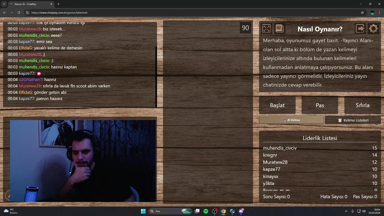Click the Liderlik Listesi heading
This screenshot has height=216, width=384.
coord(320,138)
